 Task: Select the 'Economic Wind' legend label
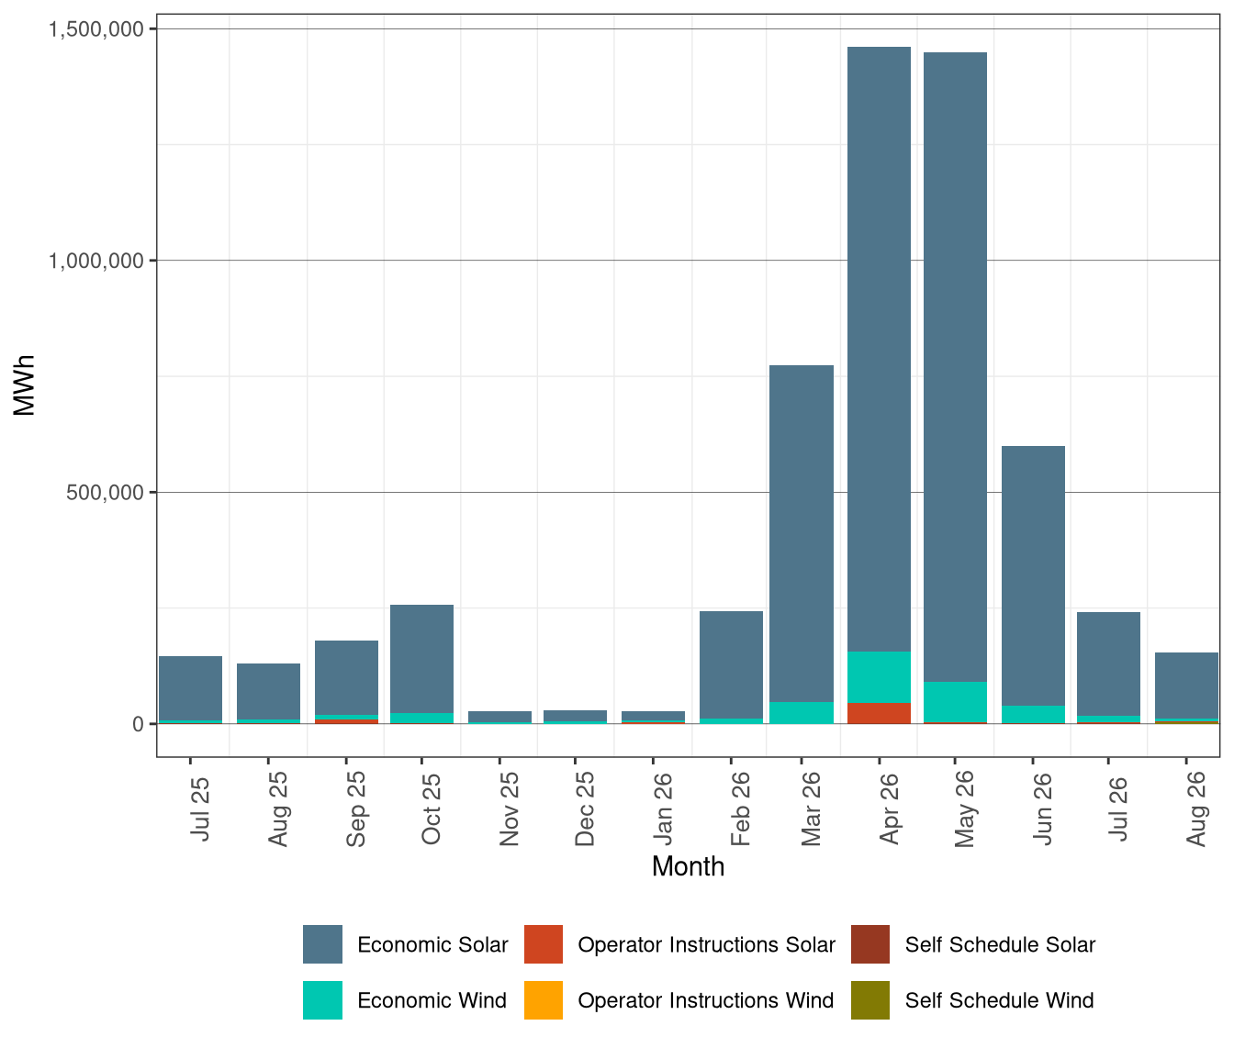(432, 1001)
